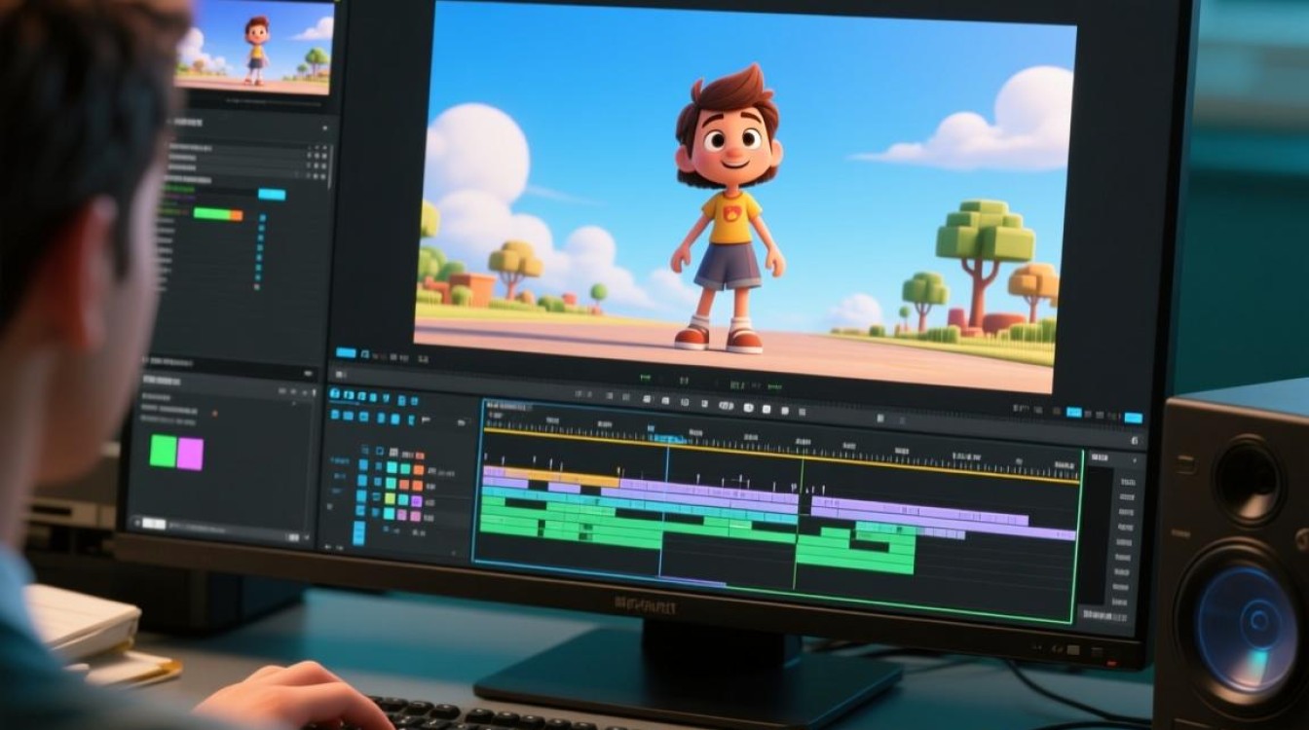Viewport: 1309px width, 730px height.
Task: Select the green color swatch in the lower-left panel
Action: click(x=163, y=453)
